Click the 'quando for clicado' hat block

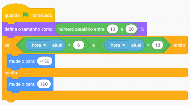point(28,14)
